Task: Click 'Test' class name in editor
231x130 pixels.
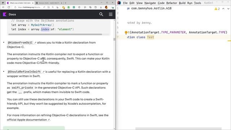Action: (151, 37)
